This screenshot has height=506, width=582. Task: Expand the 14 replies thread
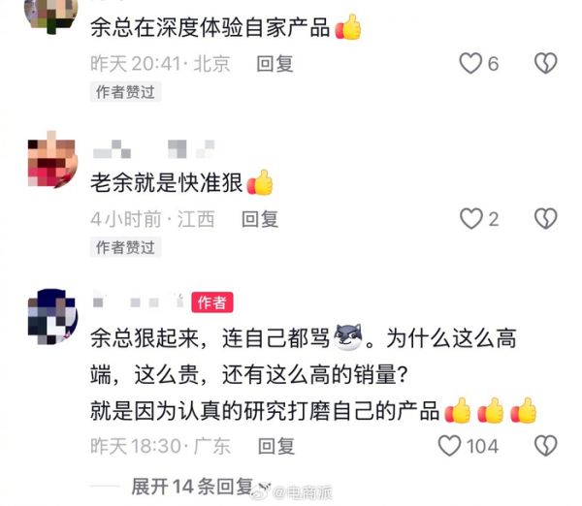192,487
